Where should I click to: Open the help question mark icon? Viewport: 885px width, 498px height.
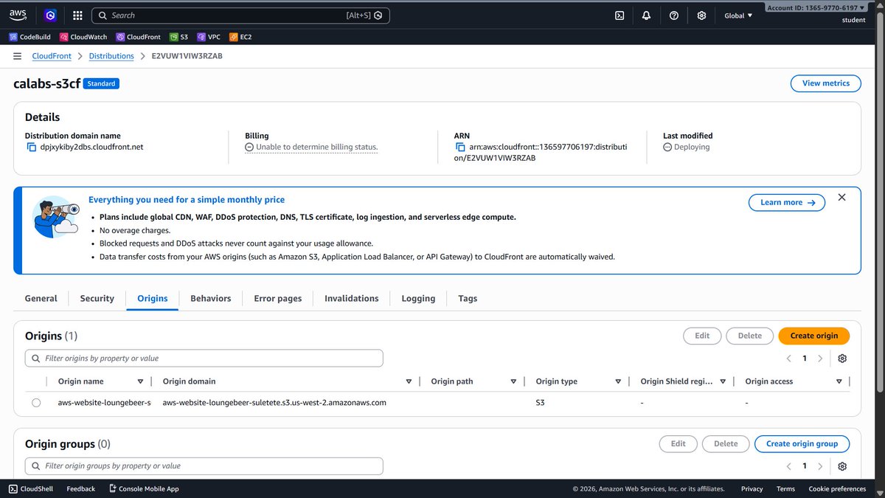(674, 15)
